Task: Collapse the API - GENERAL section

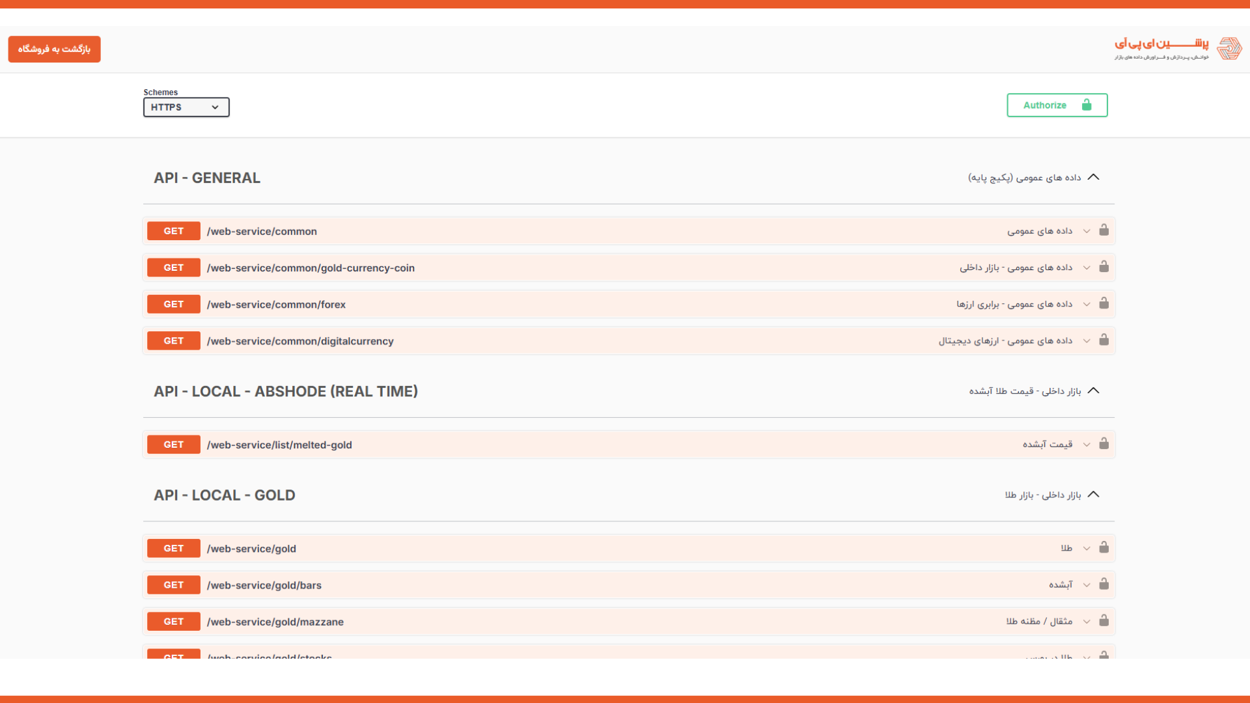Action: pos(1094,177)
